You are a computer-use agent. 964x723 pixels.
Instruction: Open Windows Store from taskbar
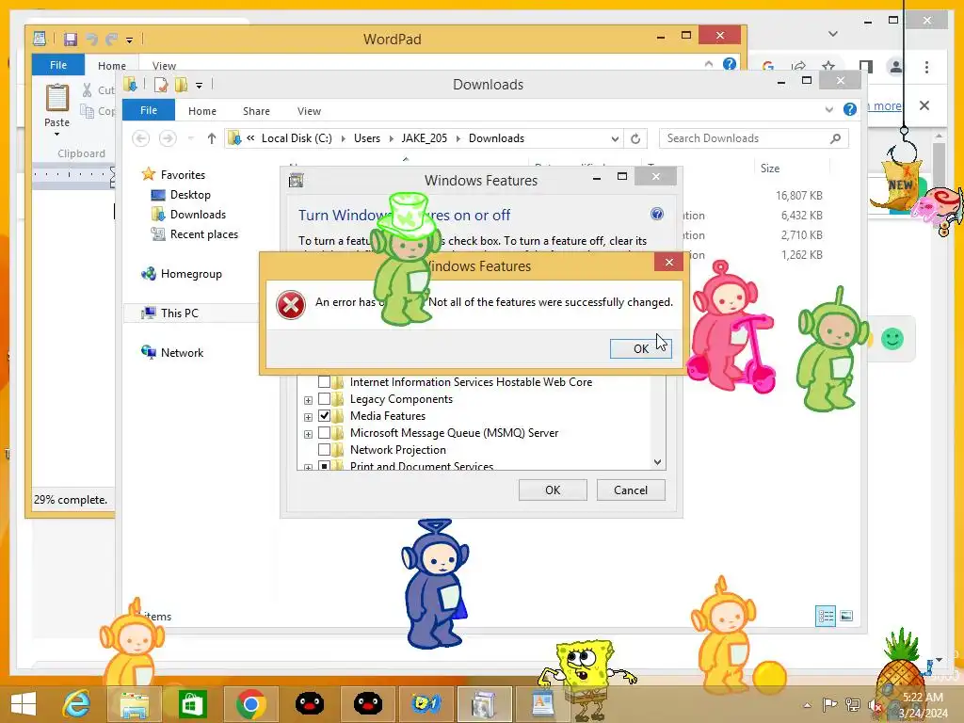click(192, 704)
